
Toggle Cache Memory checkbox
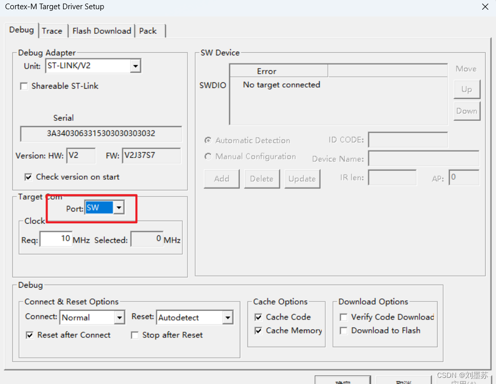tap(258, 331)
